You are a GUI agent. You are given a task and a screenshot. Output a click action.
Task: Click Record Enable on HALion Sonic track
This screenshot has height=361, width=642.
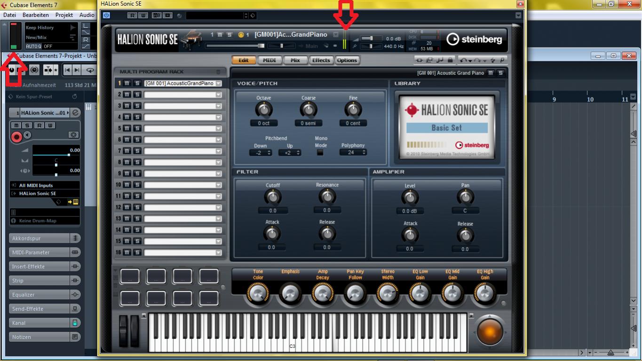tap(16, 137)
